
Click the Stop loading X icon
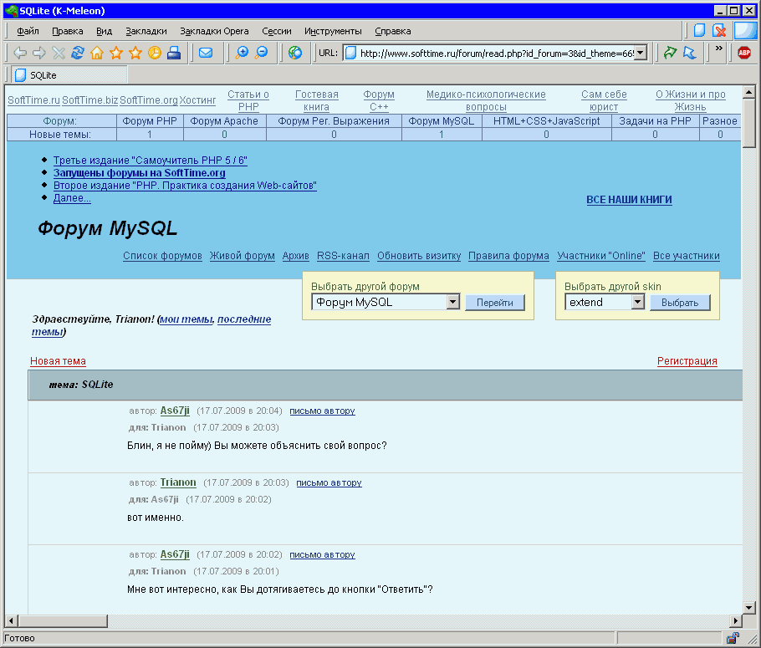tap(59, 53)
